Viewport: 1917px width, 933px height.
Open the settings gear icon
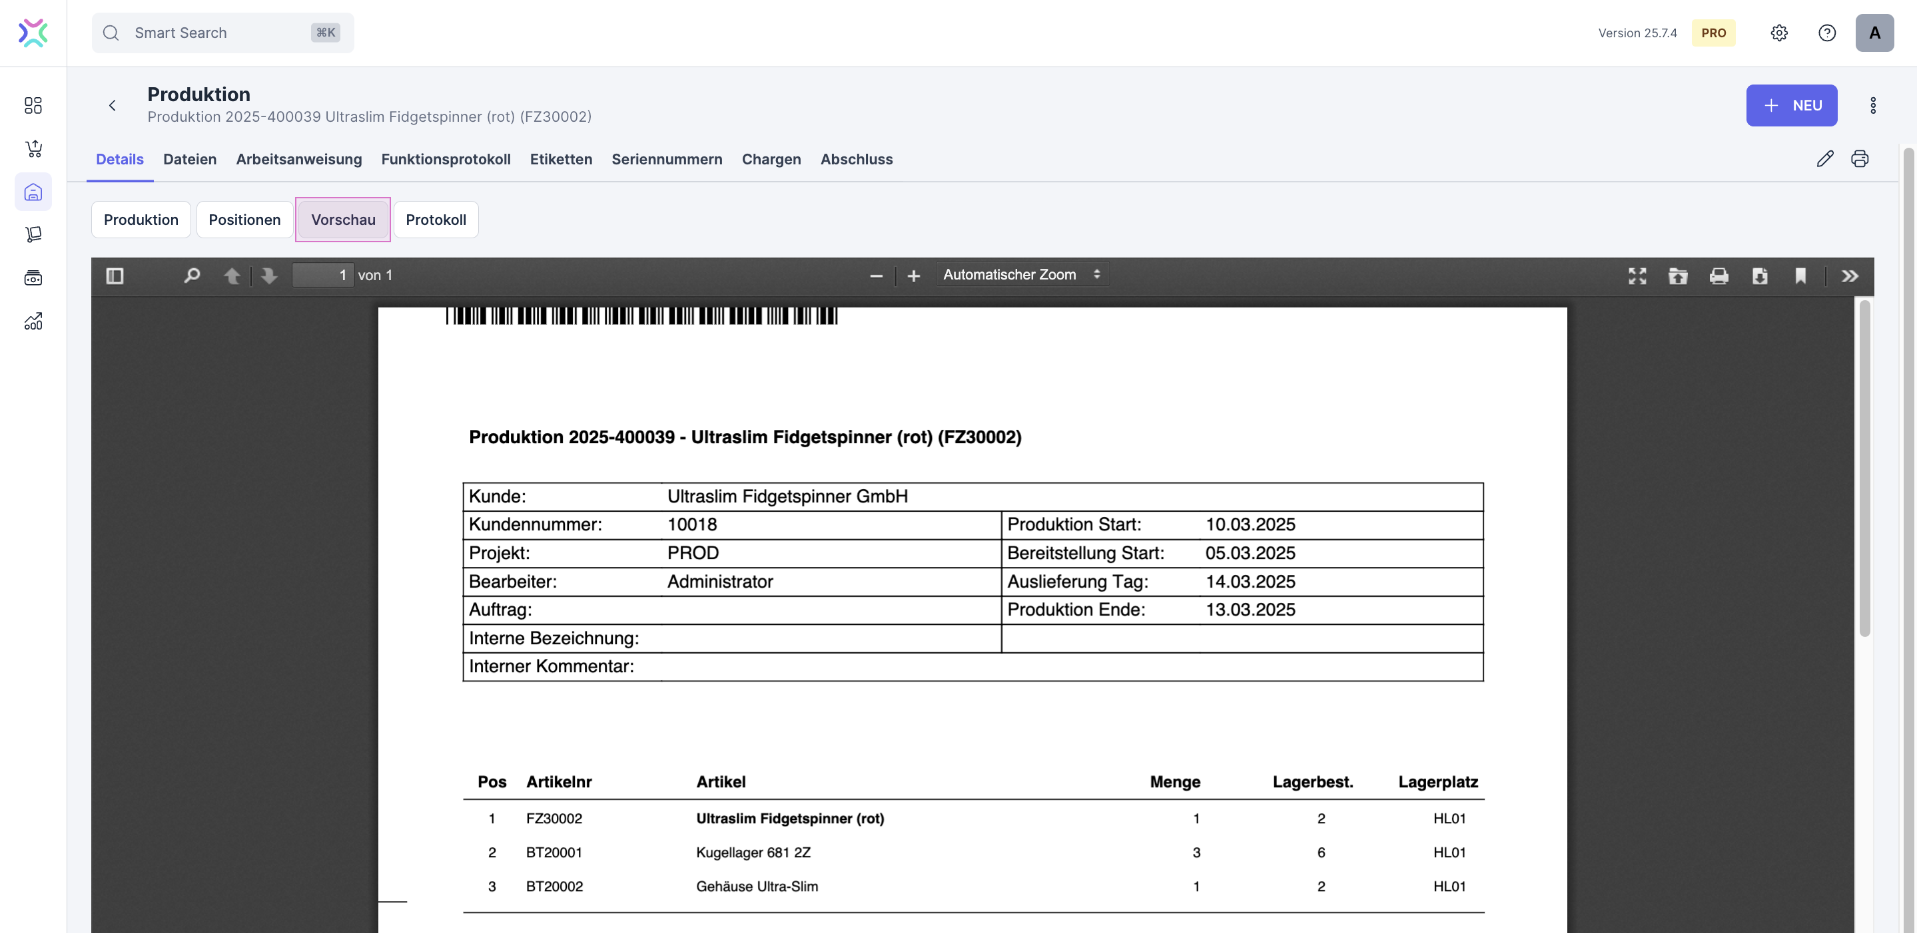(1778, 33)
